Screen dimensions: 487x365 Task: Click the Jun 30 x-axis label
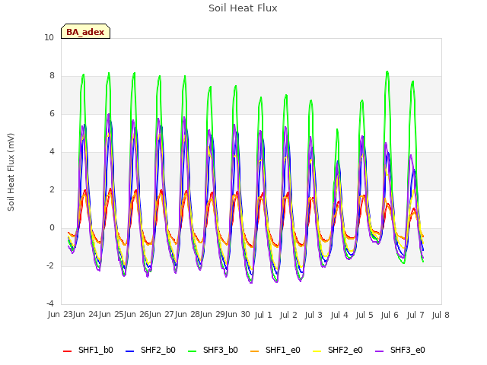238,315
